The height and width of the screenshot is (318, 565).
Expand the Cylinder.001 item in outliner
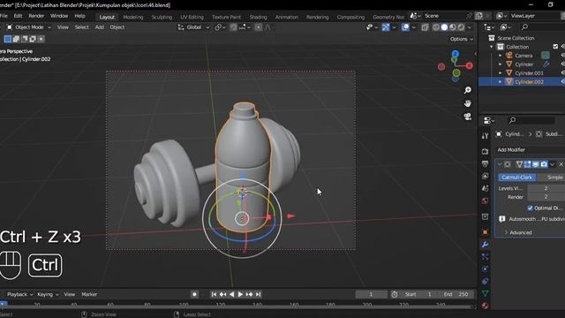501,73
